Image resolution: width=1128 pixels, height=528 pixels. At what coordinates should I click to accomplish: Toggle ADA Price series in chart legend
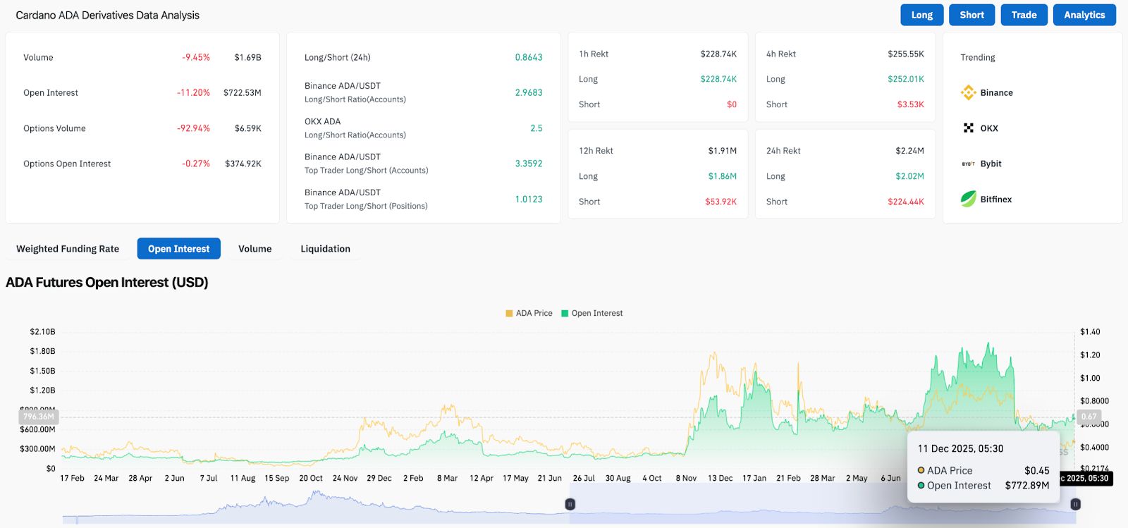pyautogui.click(x=529, y=313)
